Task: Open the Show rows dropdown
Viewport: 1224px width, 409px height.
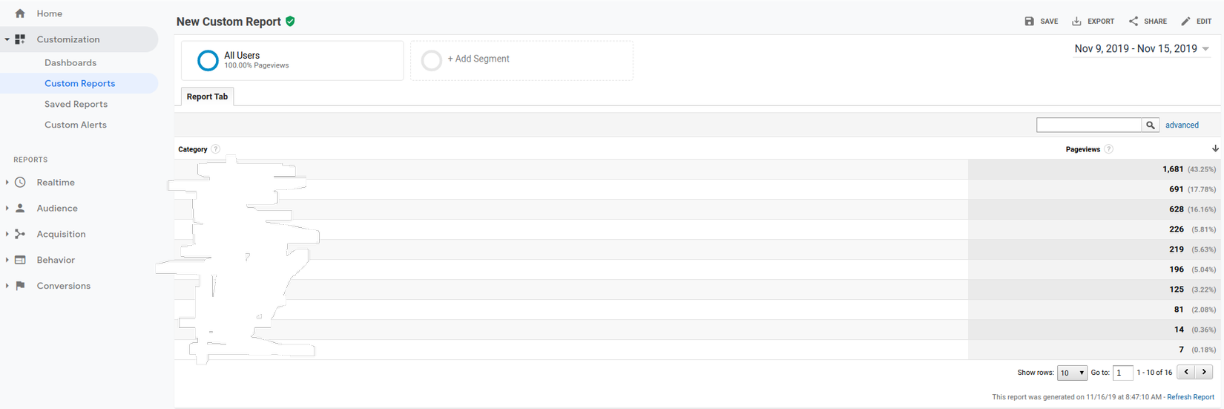Action: coord(1072,373)
